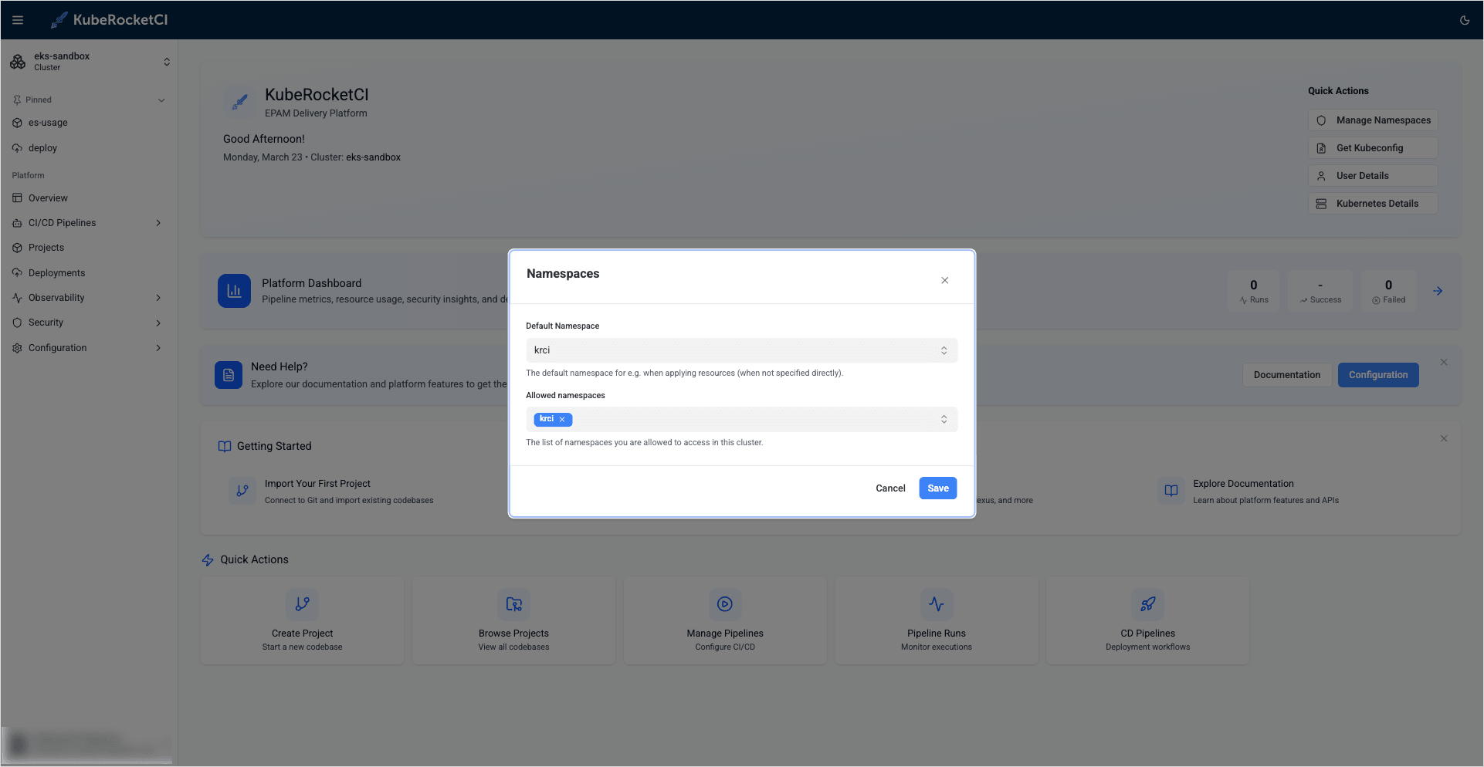Toggle dark mode with the moon icon

pyautogui.click(x=1465, y=19)
